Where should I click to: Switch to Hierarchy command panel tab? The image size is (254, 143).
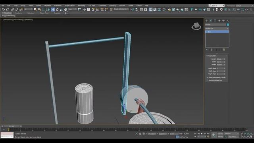coord(215,21)
